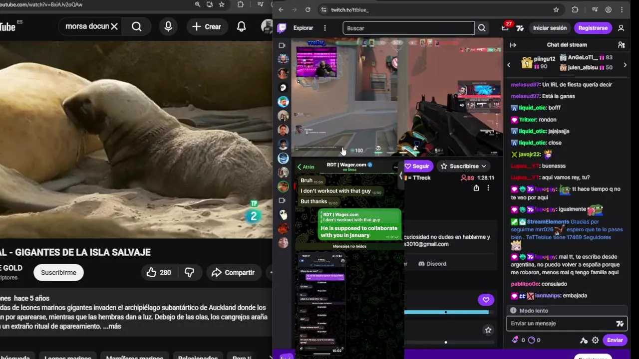Go back in the Twitch browser window
This screenshot has width=639, height=359.
tap(281, 9)
